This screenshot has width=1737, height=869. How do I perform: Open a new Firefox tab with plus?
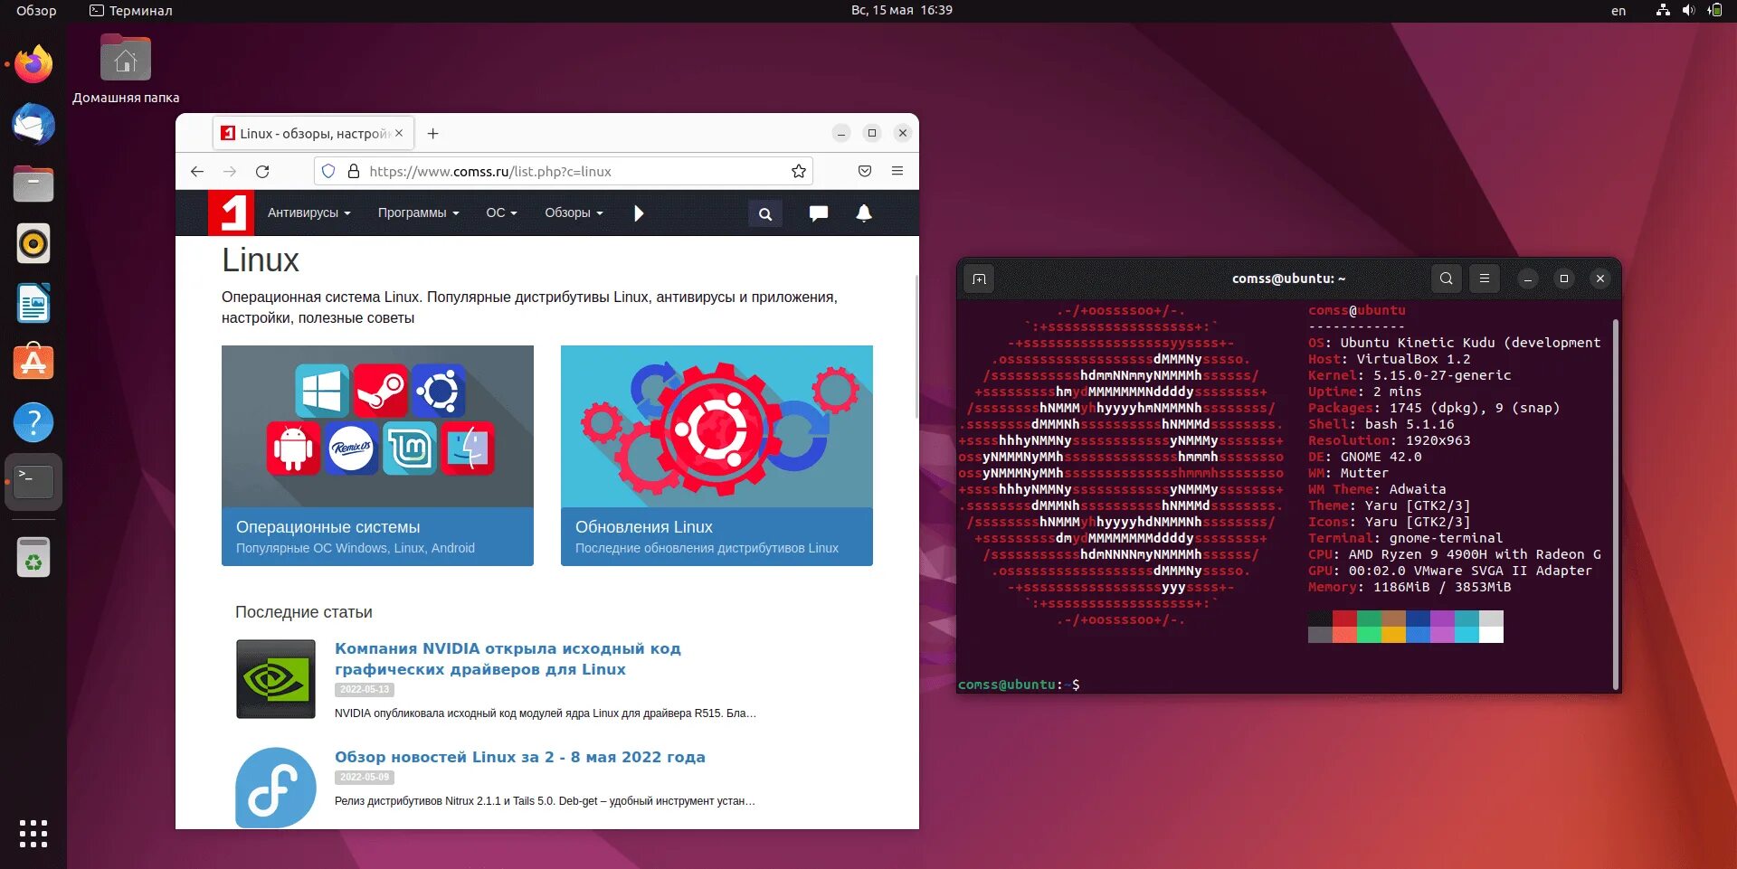[433, 134]
